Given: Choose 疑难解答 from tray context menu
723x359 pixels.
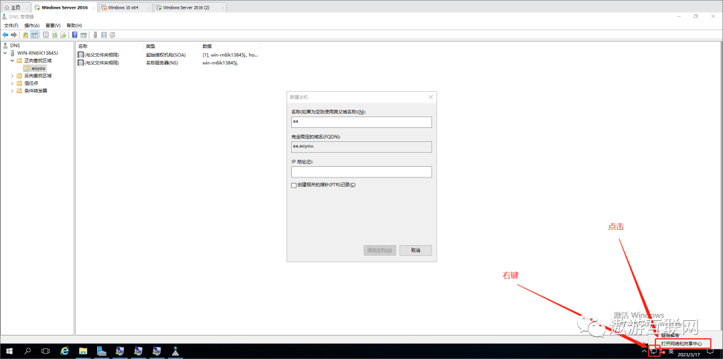Looking at the screenshot, I should click(x=670, y=336).
